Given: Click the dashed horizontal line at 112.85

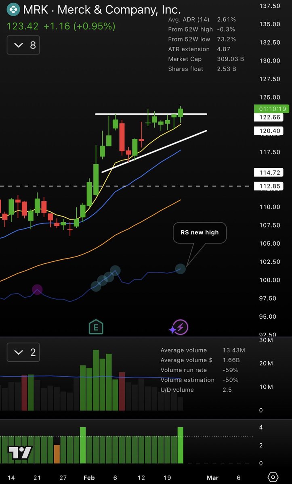Looking at the screenshot, I should click(126, 186).
